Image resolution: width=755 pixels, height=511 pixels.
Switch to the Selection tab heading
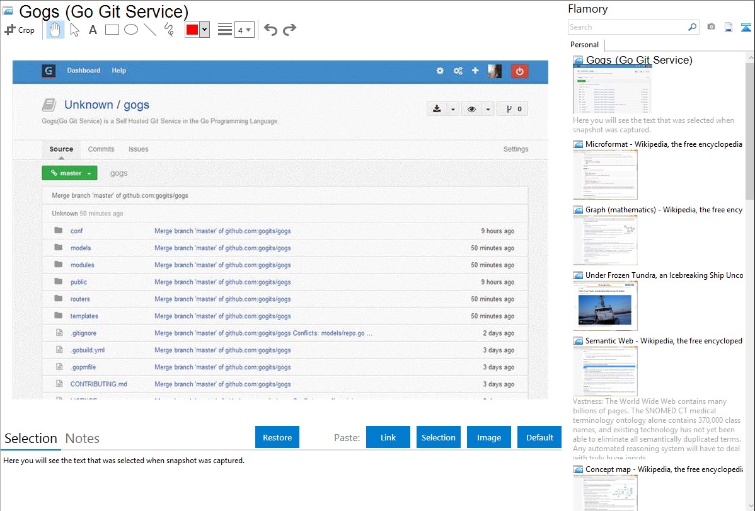point(31,439)
